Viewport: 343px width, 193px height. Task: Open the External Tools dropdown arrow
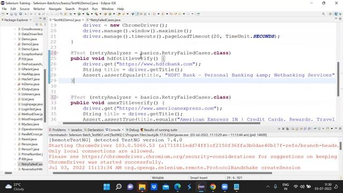(100, 14)
